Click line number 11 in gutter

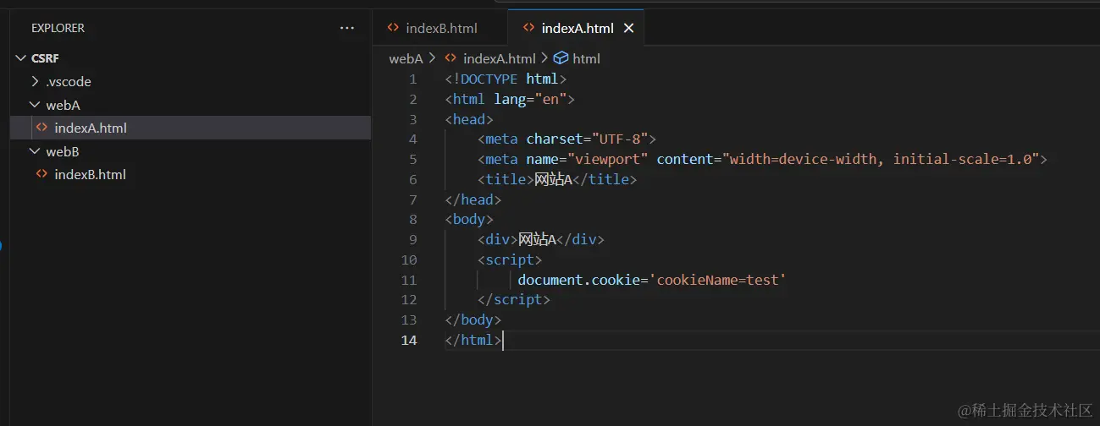point(409,280)
